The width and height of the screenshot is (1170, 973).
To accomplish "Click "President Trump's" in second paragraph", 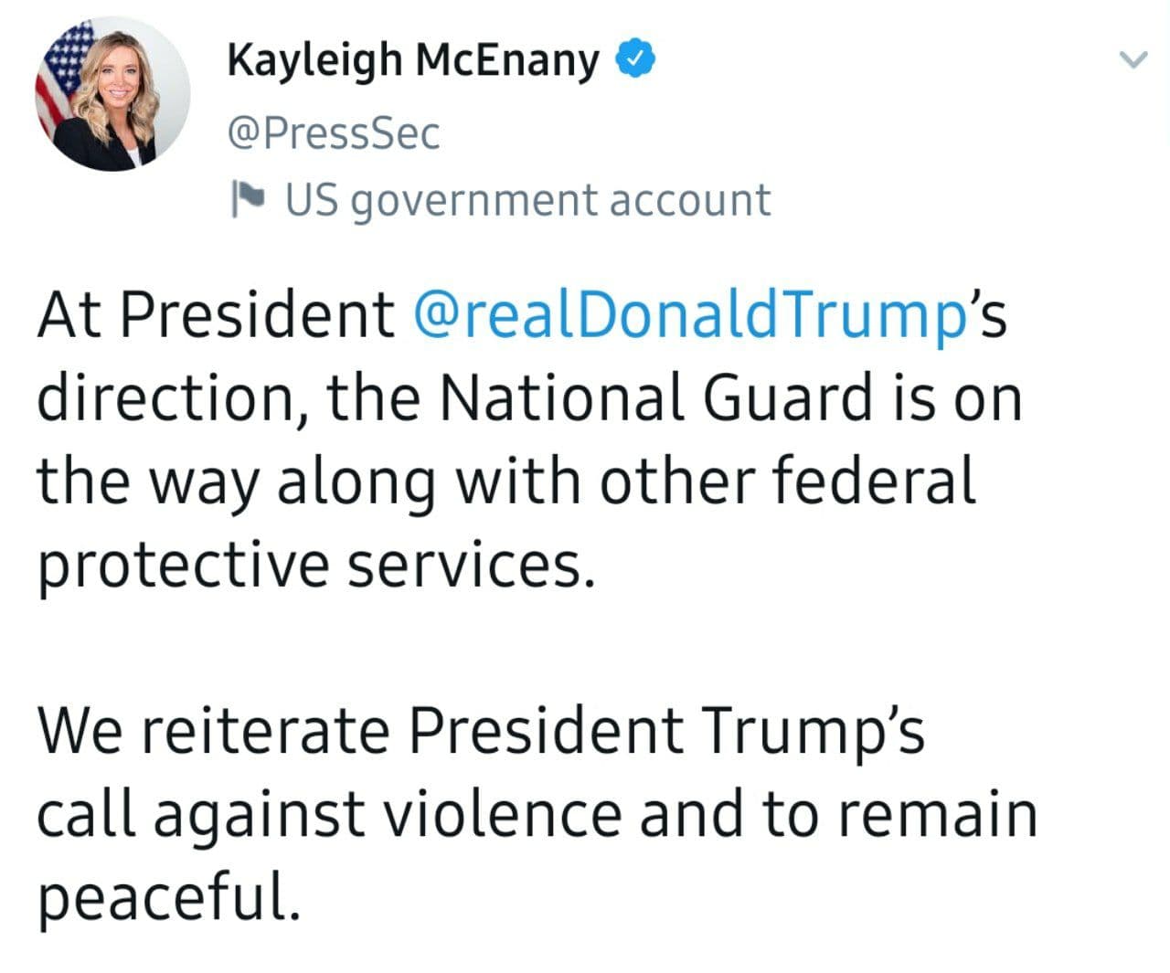I will click(x=665, y=731).
